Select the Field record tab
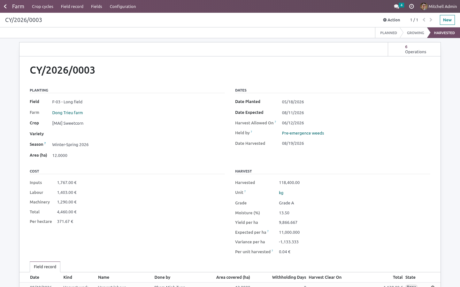The height and width of the screenshot is (287, 460). [x=45, y=267]
